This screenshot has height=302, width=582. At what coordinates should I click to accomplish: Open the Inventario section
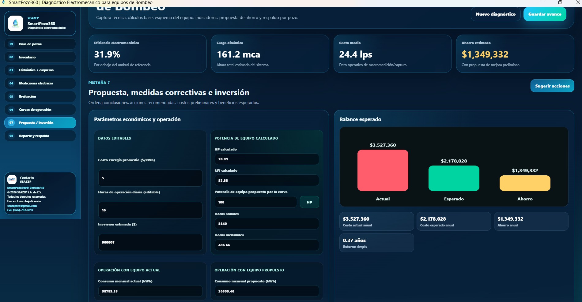[x=40, y=57]
